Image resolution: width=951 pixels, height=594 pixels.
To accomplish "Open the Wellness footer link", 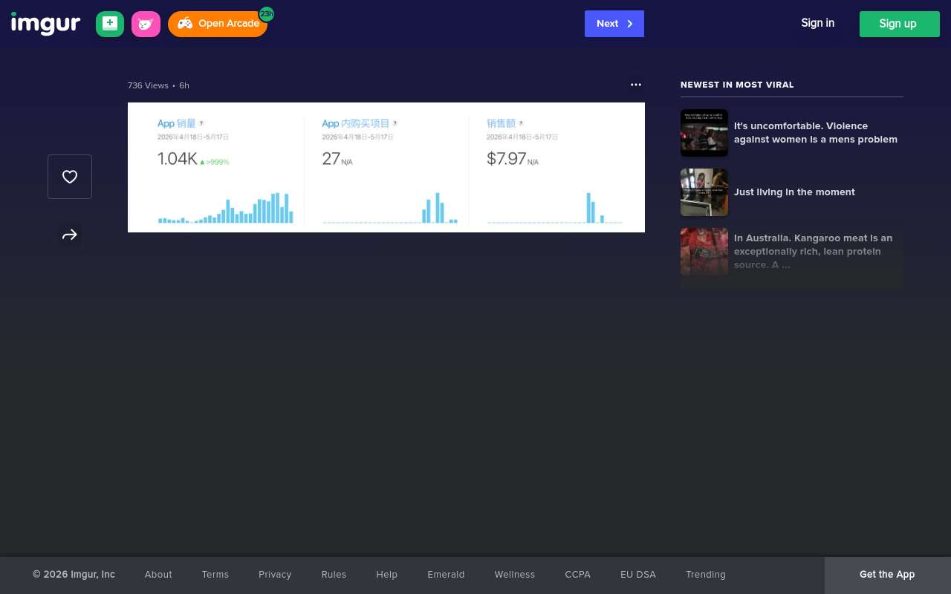I will point(515,575).
